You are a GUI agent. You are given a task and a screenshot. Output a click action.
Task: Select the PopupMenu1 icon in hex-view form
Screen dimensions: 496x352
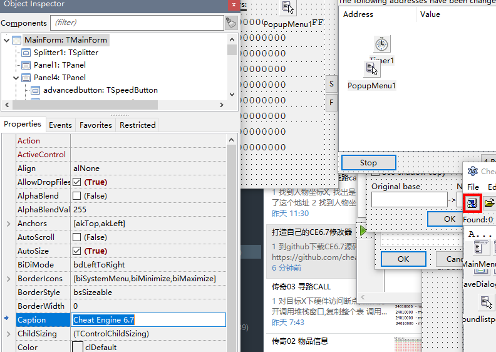[x=287, y=7]
